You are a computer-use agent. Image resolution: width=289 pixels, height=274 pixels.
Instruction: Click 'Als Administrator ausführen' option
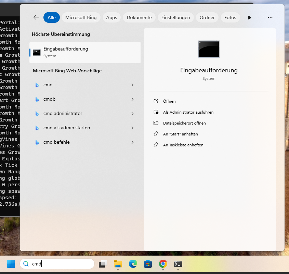pyautogui.click(x=188, y=112)
